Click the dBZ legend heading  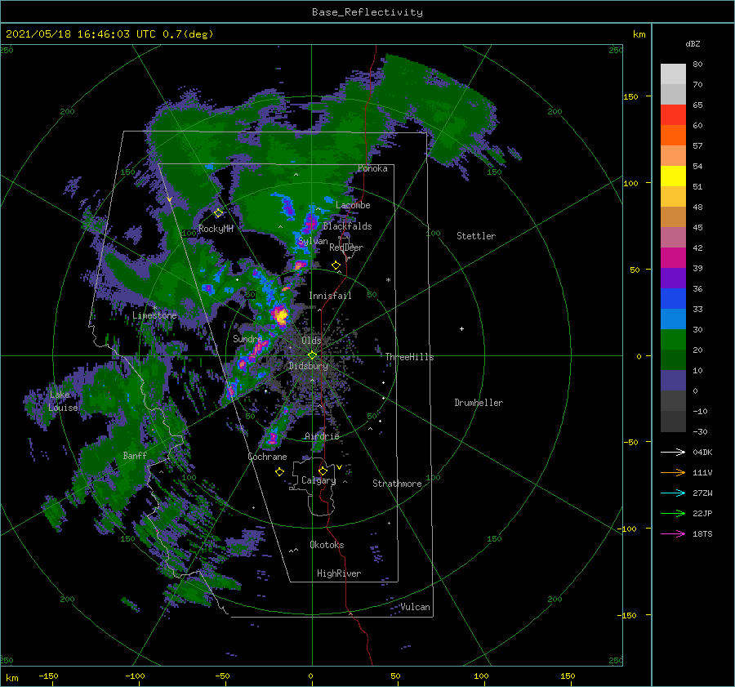click(x=693, y=44)
